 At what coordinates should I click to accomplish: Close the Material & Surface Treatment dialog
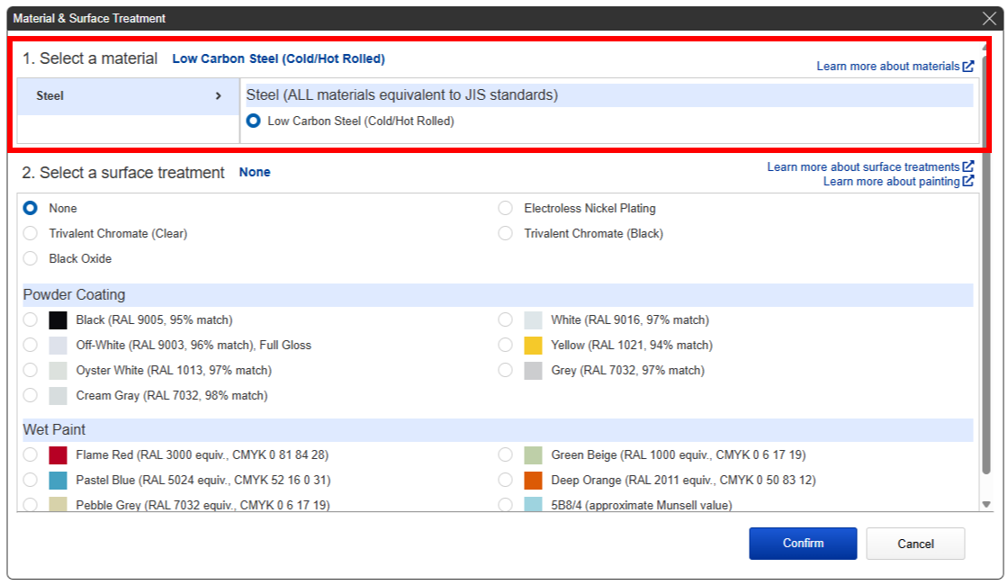pyautogui.click(x=989, y=18)
